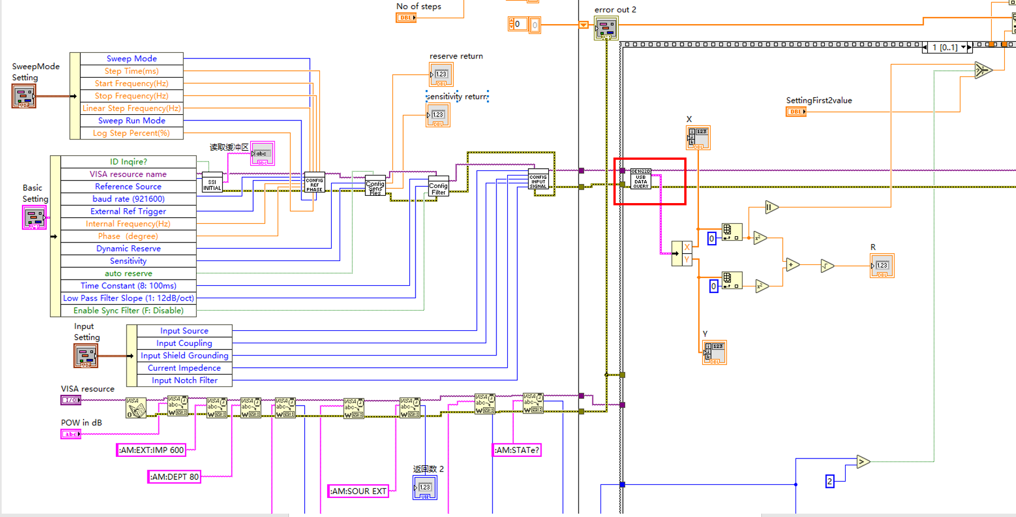
Task: Select the SweepMode Setting cluster terminal
Action: [x=24, y=96]
